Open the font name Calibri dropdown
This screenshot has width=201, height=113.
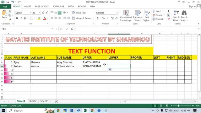tap(31, 13)
